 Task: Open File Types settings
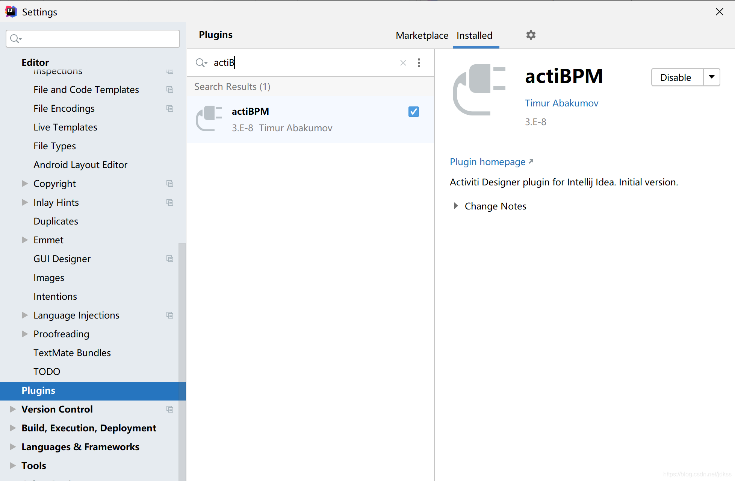[54, 146]
